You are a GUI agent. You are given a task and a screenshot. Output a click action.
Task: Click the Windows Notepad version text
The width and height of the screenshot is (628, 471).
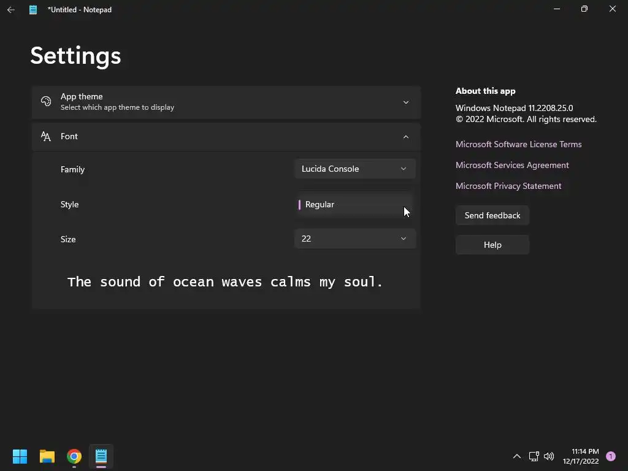click(x=515, y=108)
